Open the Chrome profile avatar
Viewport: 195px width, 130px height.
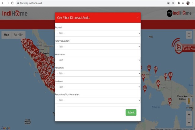(x=188, y=3)
